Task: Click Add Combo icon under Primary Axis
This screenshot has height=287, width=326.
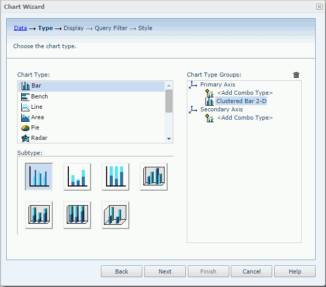Action: click(x=210, y=93)
